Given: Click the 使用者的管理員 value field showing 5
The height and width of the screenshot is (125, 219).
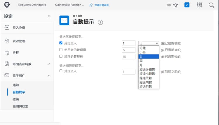Looking at the screenshot, I should click(129, 50).
